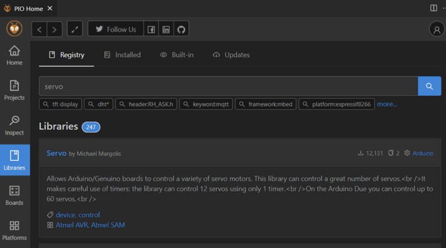Open the LinkedIn link icon
The height and width of the screenshot is (248, 446).
(x=166, y=29)
